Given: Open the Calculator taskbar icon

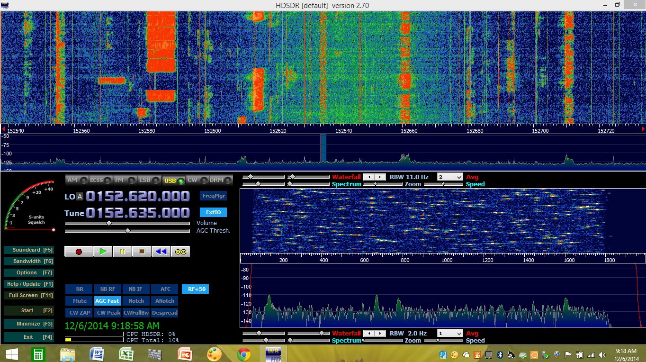Looking at the screenshot, I should pos(38,354).
